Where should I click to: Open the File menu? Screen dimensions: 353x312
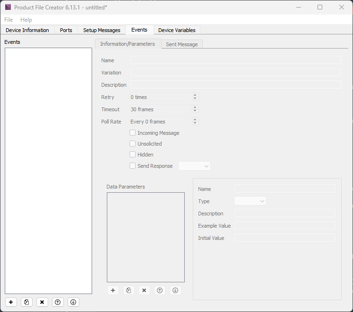(9, 20)
